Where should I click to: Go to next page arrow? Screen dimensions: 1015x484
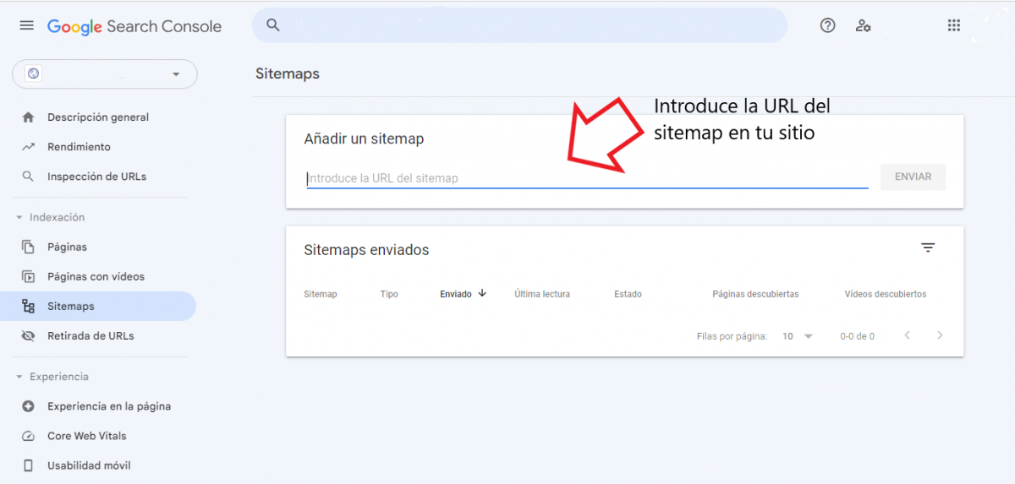pyautogui.click(x=940, y=335)
